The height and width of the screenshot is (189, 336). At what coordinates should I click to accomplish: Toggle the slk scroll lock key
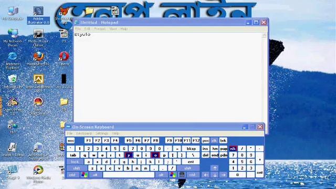214,141
